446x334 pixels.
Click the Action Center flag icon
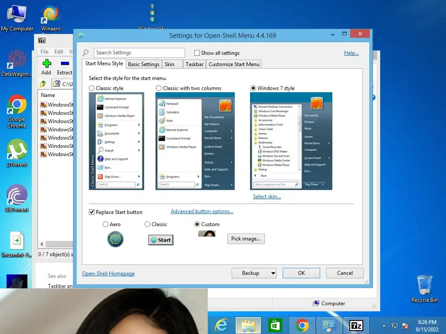[405, 326]
